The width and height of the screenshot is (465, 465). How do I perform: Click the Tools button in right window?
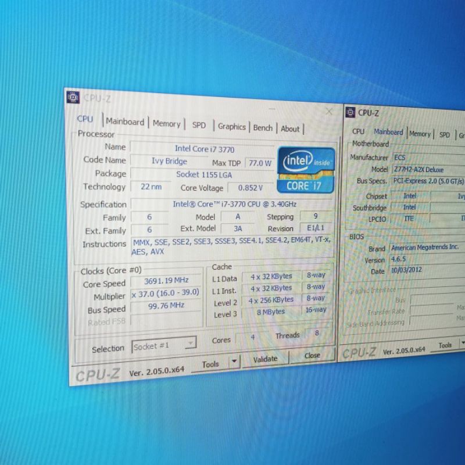coord(445,345)
